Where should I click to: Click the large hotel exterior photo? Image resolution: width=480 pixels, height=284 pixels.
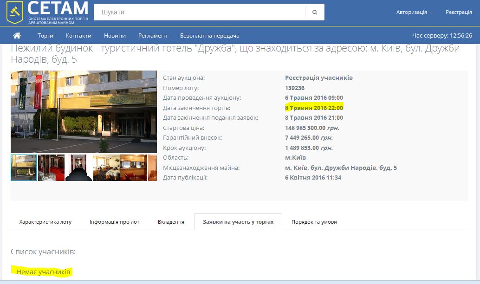(x=84, y=111)
